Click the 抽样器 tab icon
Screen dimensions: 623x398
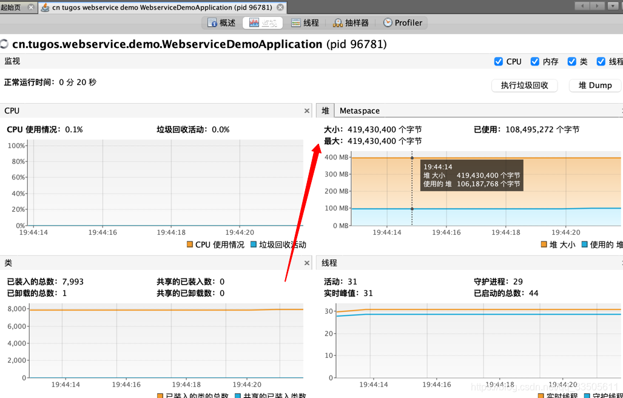(338, 22)
